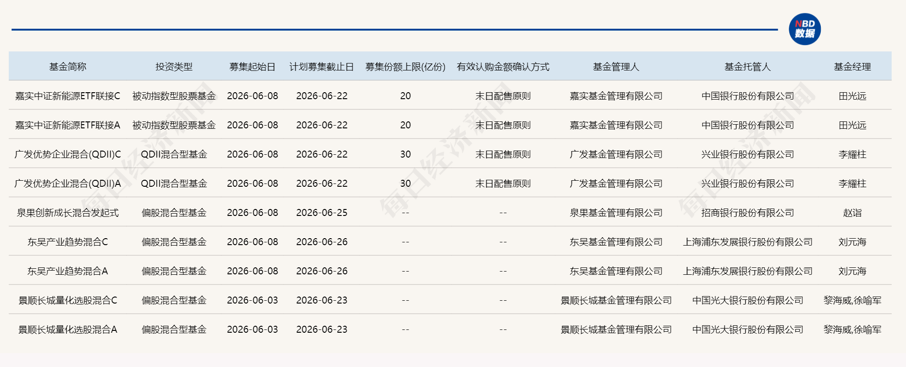This screenshot has width=906, height=367.
Task: Click 黎海威,徐喻军 in 景顺长城 混合C row
Action: [x=852, y=300]
